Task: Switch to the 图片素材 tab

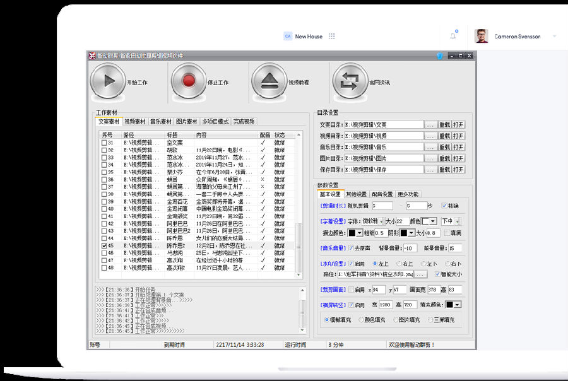Action: pyautogui.click(x=187, y=122)
